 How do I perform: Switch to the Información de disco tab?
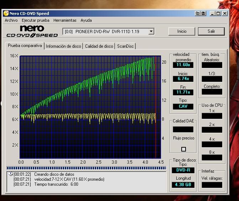tap(63, 46)
